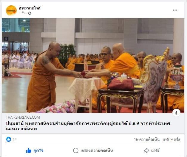Viewport: 187px width, 157px height.
Task: Click the comment bubble icon
Action: point(76,150)
